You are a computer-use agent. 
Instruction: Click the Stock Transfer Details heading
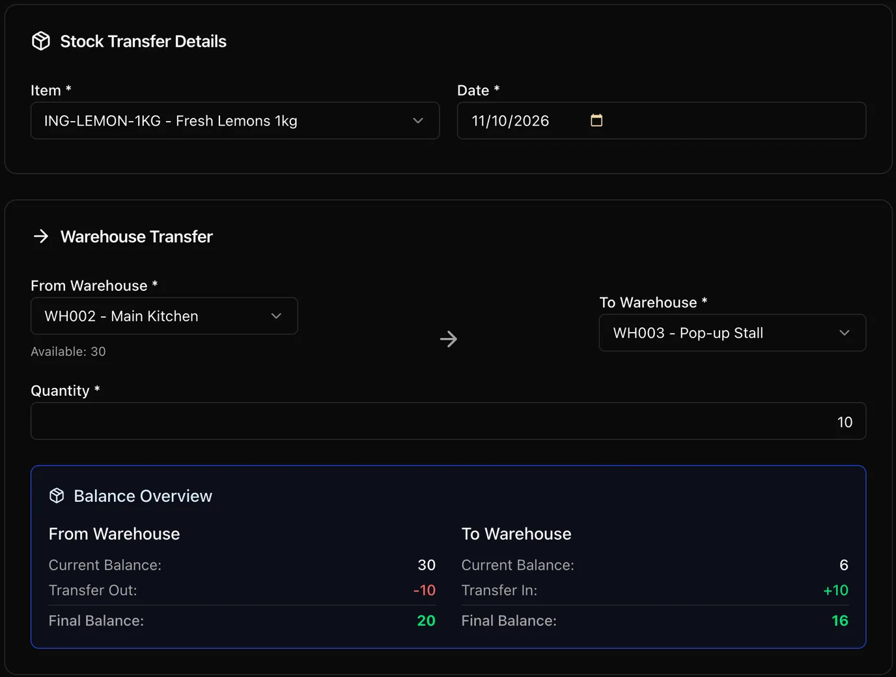click(143, 41)
